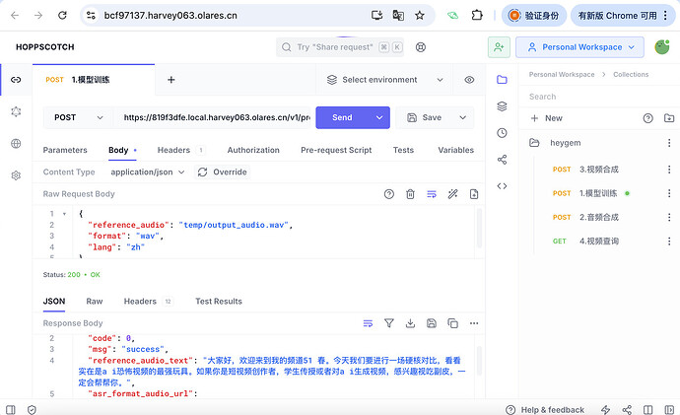Open the Select environment dropdown
This screenshot has height=415, width=680.
coord(384,80)
